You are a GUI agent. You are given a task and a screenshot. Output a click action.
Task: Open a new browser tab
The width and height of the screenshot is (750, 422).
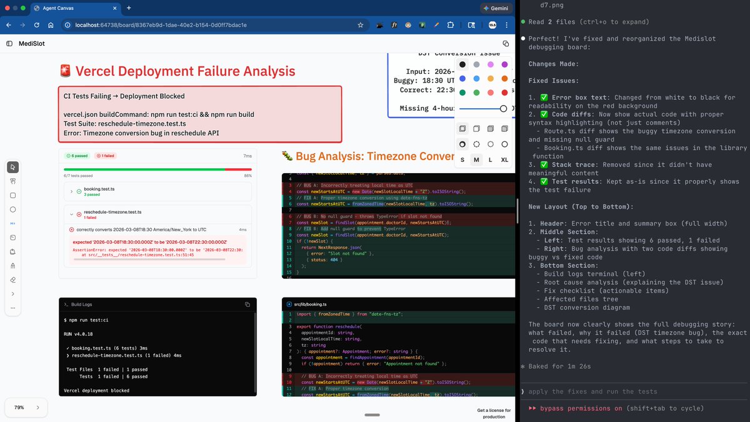click(x=129, y=8)
